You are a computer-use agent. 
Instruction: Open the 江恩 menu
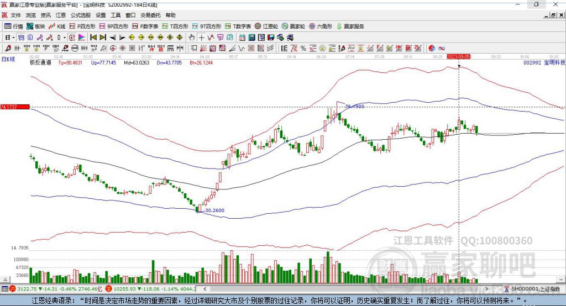click(x=61, y=15)
